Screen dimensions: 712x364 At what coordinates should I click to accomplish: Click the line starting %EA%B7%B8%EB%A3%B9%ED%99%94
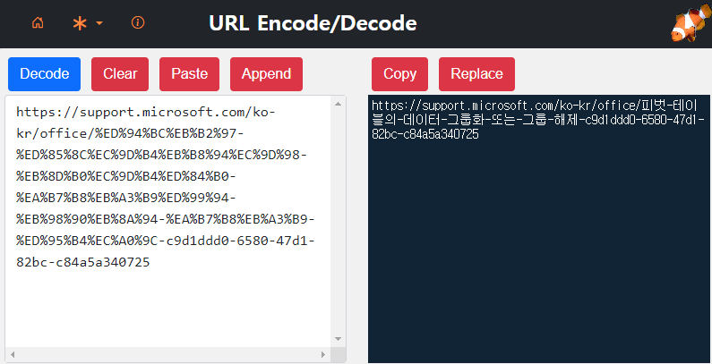[126, 198]
